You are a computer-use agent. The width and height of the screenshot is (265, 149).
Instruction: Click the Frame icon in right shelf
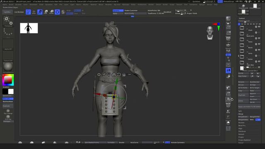click(x=228, y=65)
